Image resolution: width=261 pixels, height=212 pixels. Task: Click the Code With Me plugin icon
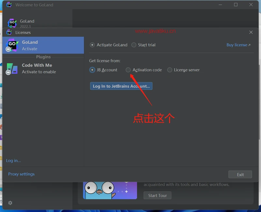click(12, 68)
